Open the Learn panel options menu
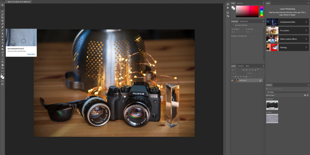The height and width of the screenshot is (155, 310). [308, 3]
